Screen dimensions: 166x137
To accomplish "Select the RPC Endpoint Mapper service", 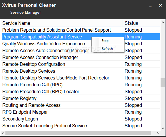I will (x=81, y=112).
